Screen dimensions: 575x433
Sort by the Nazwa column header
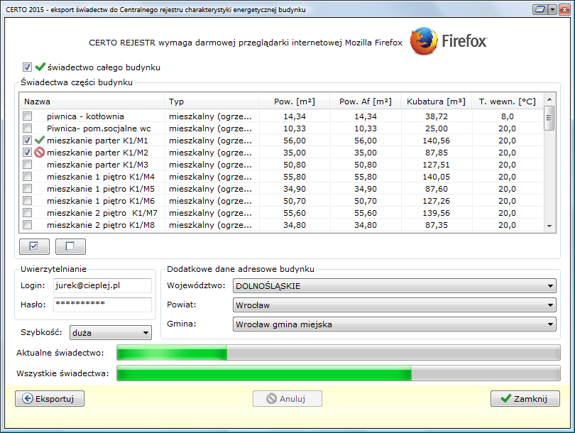(92, 102)
